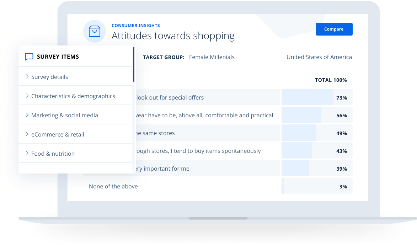Expand the Survey details section
This screenshot has height=246, width=417.
50,76
